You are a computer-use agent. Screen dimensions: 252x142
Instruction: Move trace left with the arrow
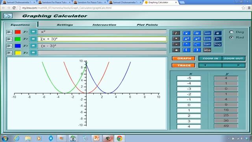[210, 65]
